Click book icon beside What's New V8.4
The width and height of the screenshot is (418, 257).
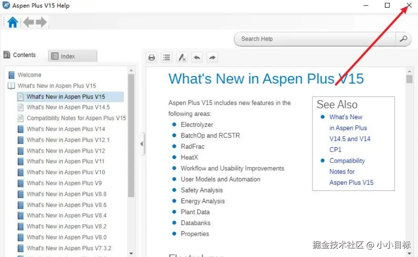21,215
